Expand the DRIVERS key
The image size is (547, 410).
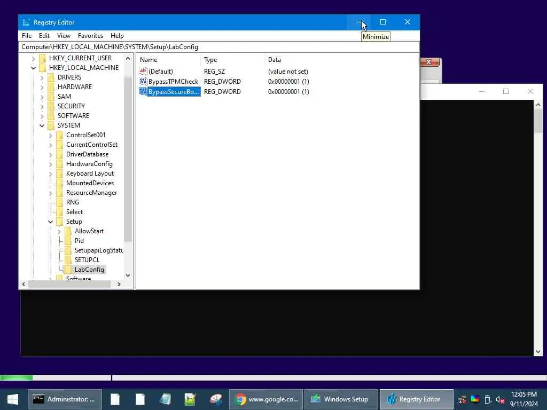tap(42, 77)
